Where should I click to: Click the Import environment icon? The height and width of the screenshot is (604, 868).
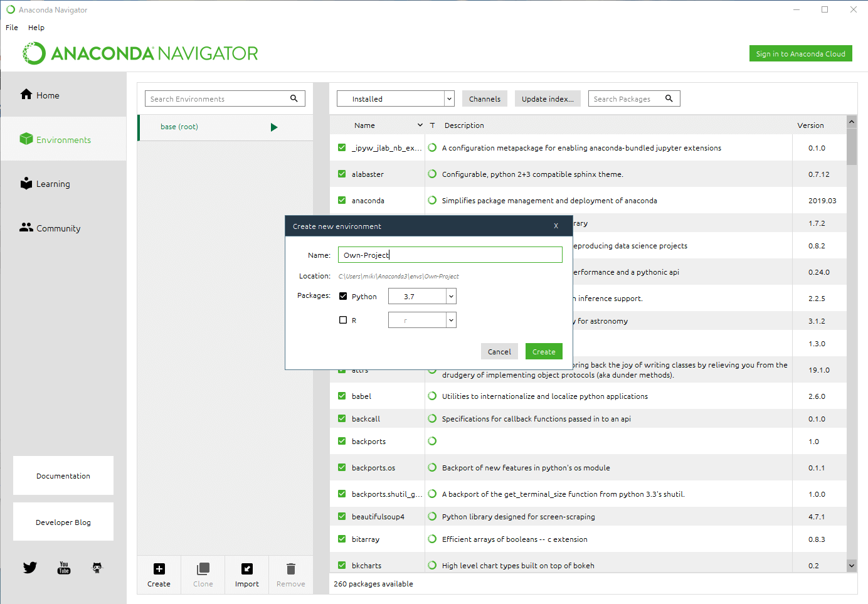click(x=247, y=569)
